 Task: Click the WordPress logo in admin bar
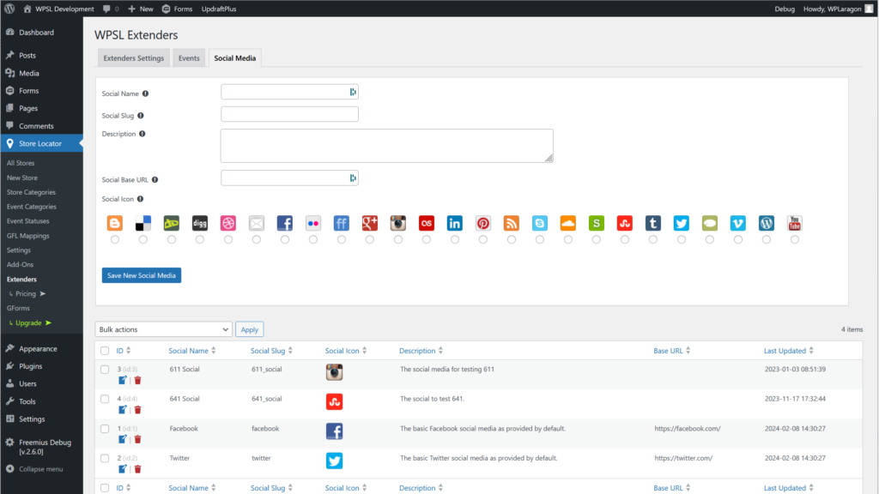9,9
